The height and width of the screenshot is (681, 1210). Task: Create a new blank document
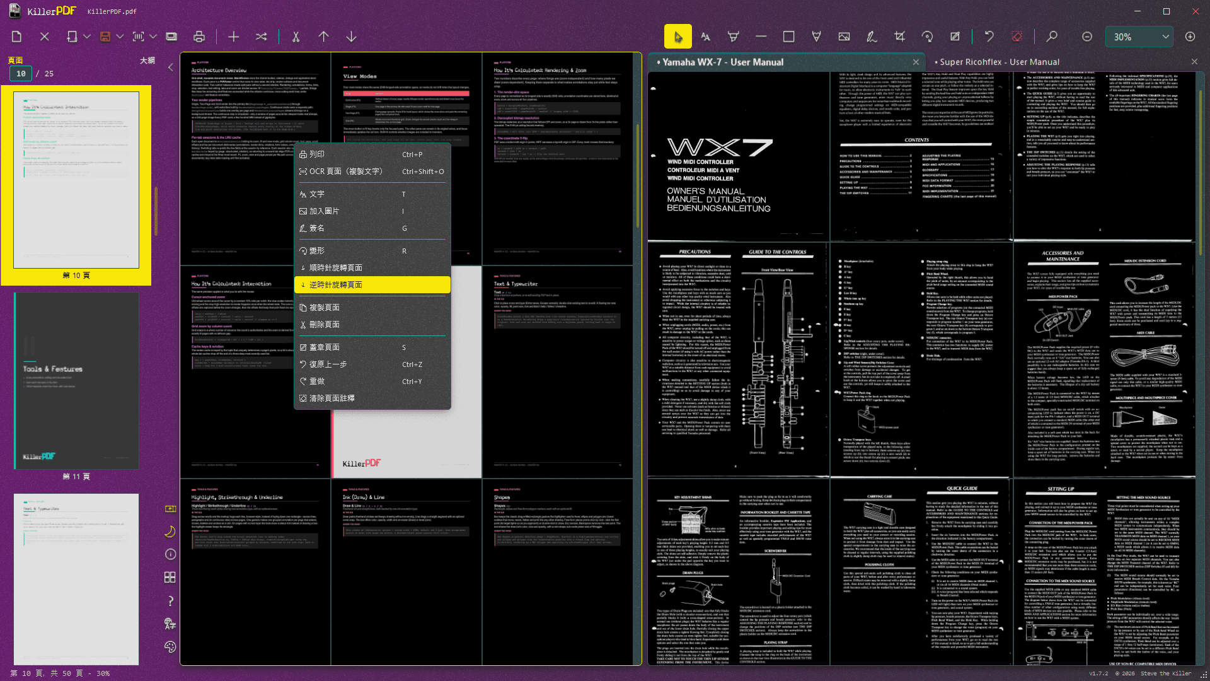click(17, 37)
